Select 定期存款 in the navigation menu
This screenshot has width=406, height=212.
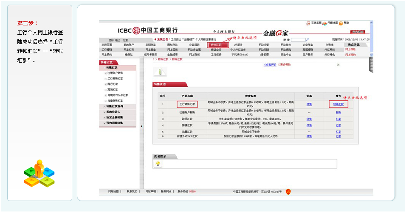[x=151, y=45]
